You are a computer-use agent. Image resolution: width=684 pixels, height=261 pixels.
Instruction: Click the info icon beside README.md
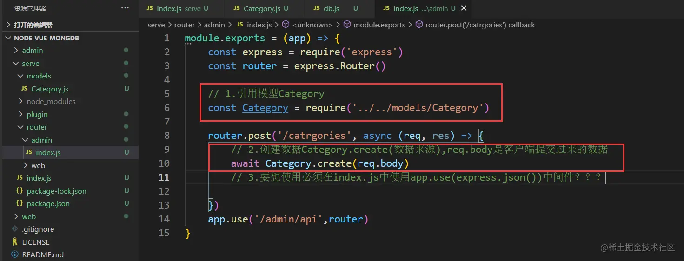[15, 254]
